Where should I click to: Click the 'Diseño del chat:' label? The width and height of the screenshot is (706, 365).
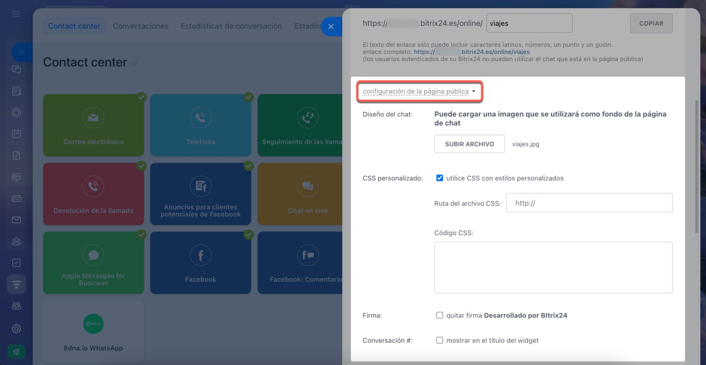click(x=388, y=115)
